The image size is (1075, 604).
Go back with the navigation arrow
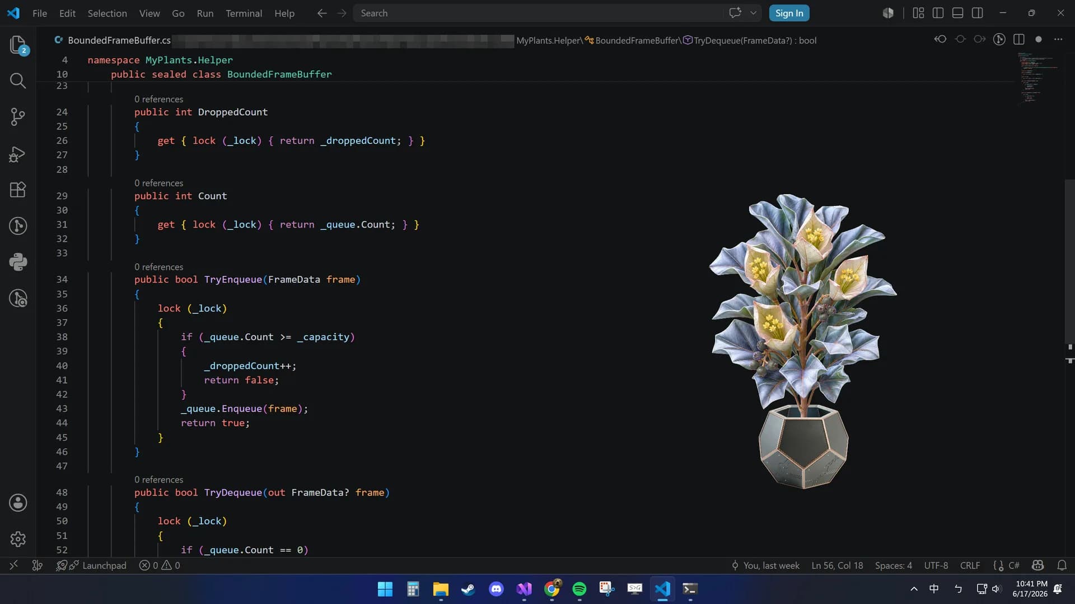click(322, 13)
